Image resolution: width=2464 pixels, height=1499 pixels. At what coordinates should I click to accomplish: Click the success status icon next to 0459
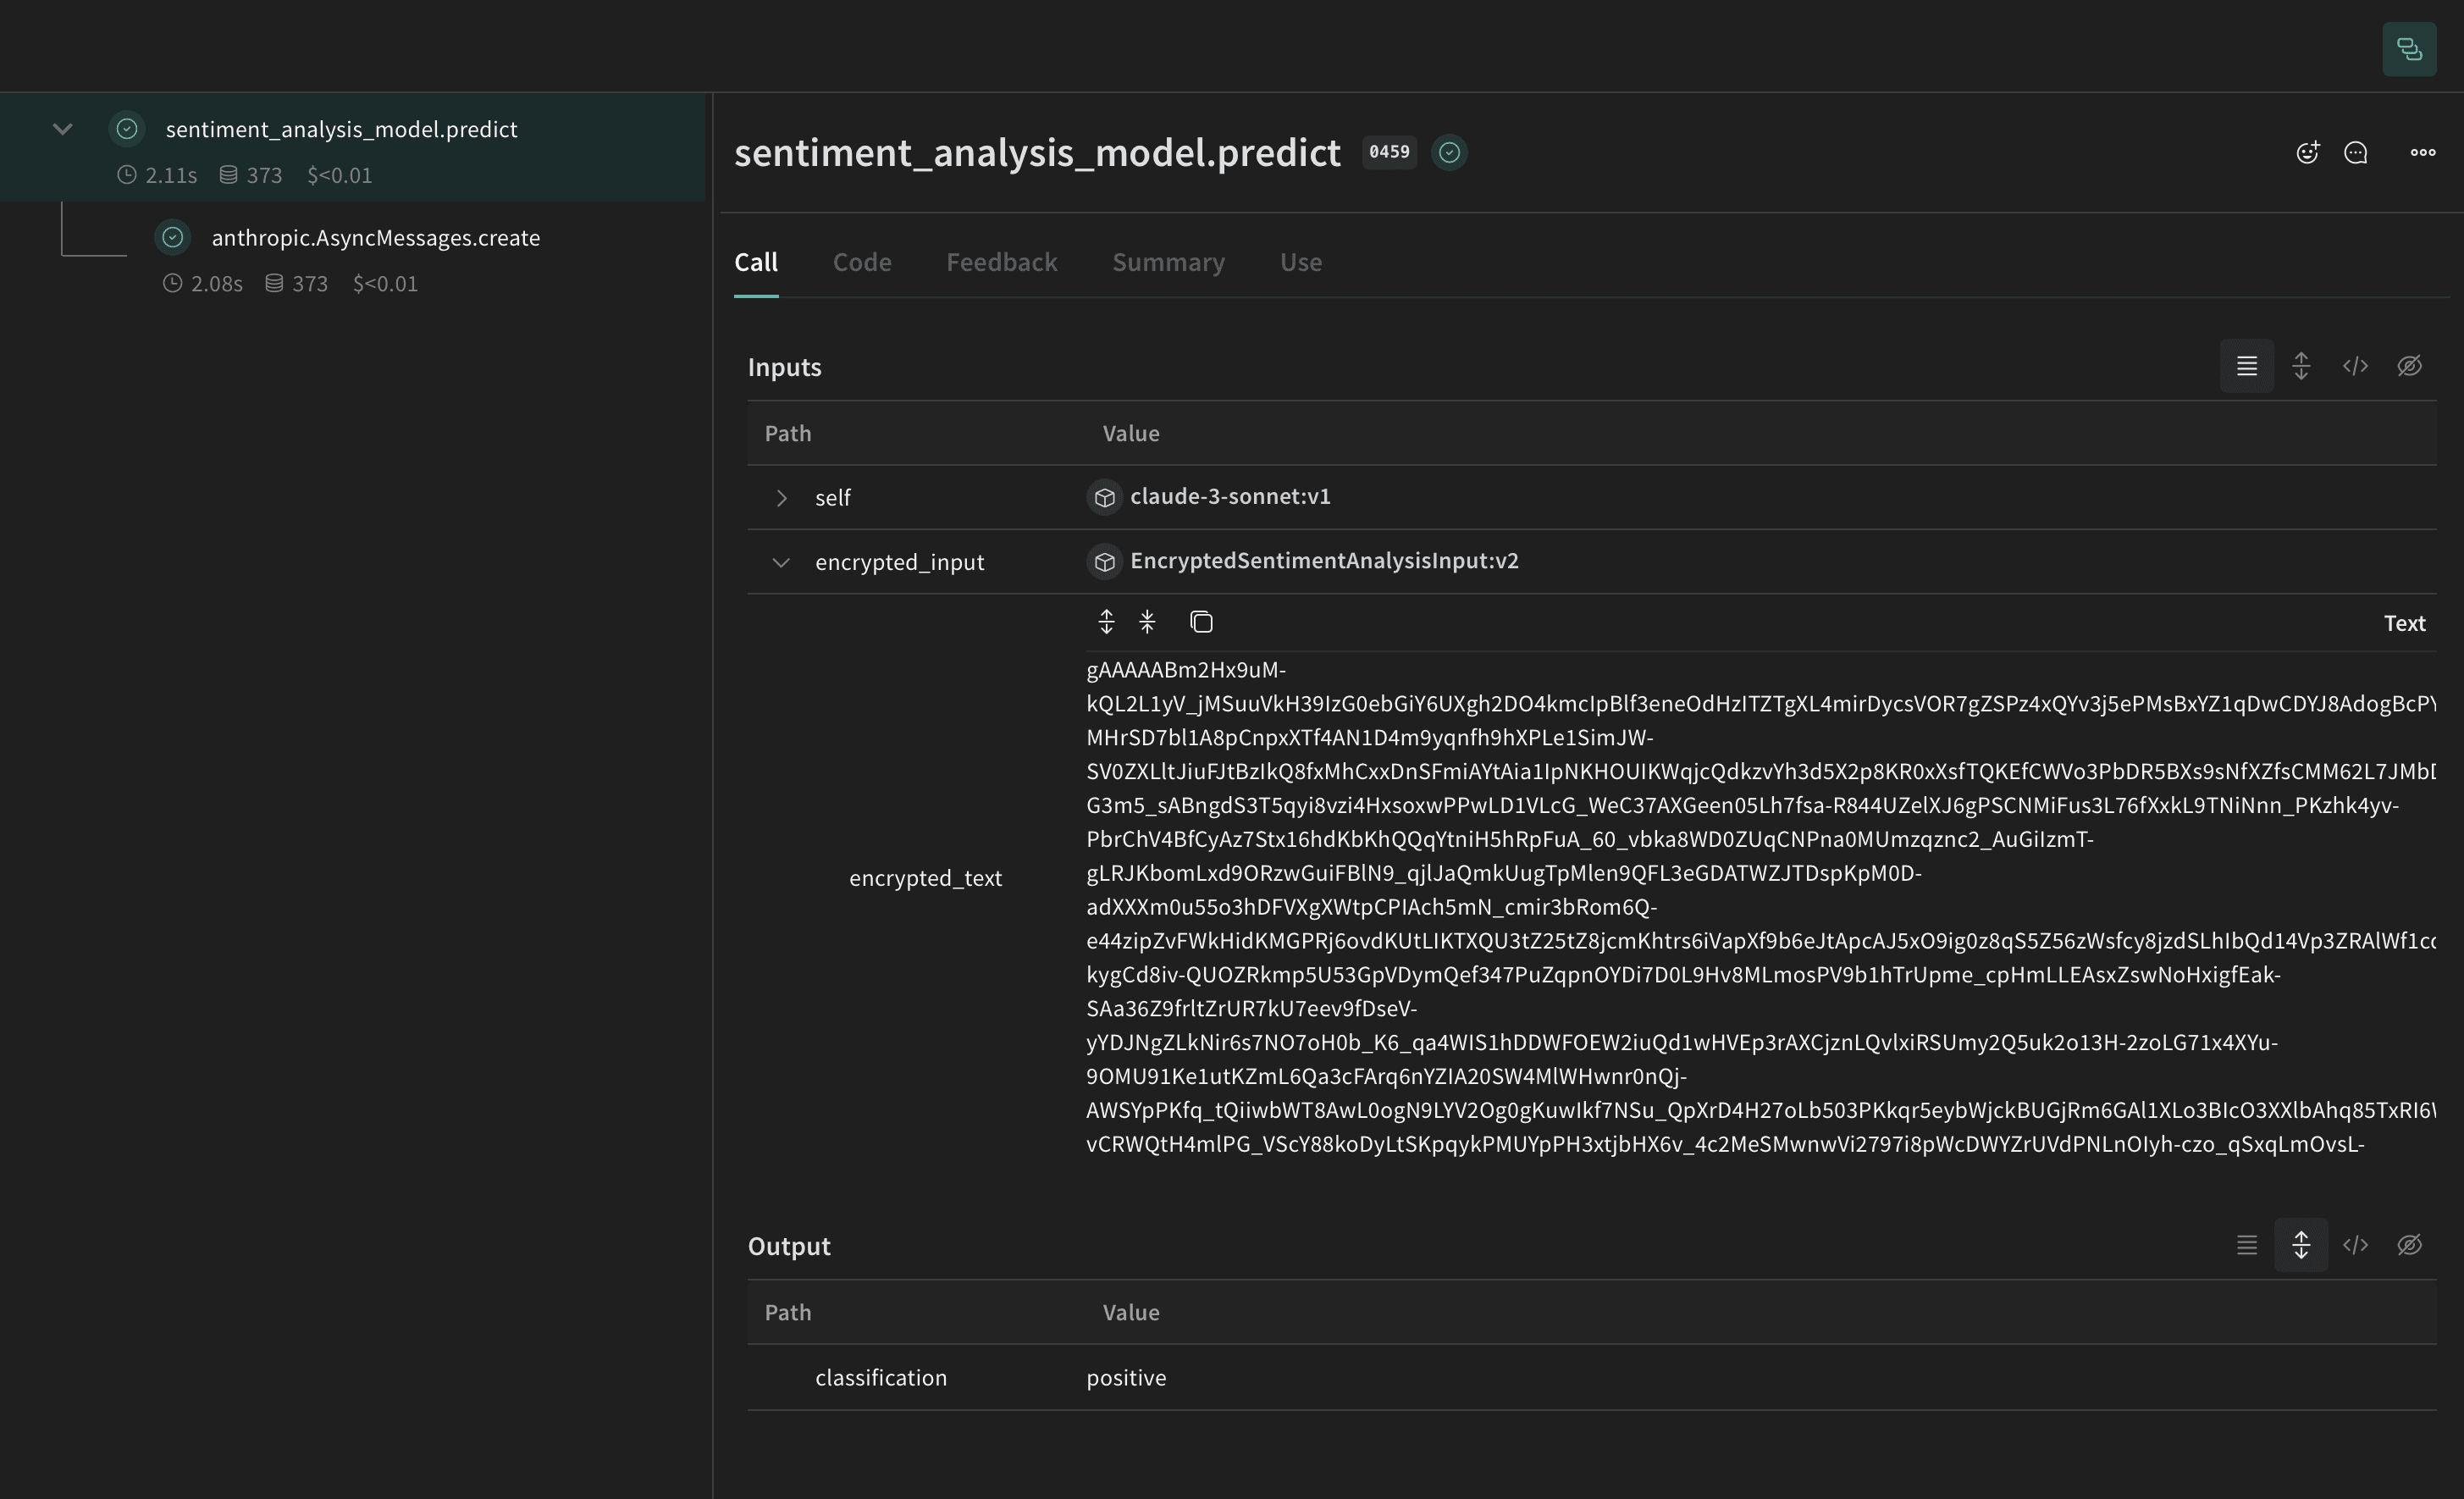[x=1449, y=152]
